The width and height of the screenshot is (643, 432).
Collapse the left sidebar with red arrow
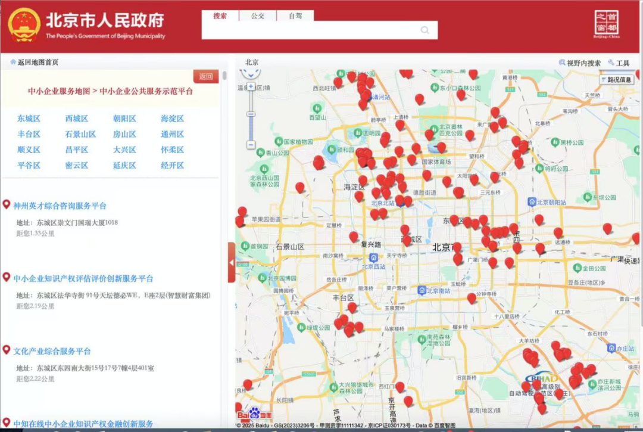tap(232, 262)
